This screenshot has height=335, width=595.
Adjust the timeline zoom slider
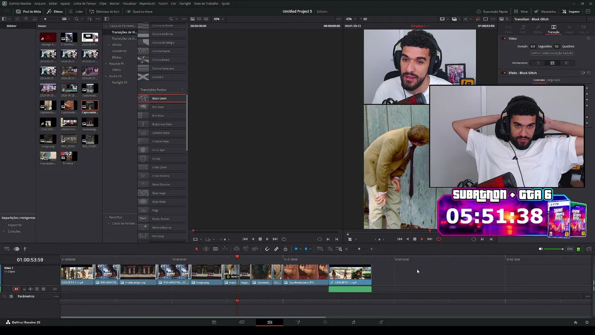point(359,249)
